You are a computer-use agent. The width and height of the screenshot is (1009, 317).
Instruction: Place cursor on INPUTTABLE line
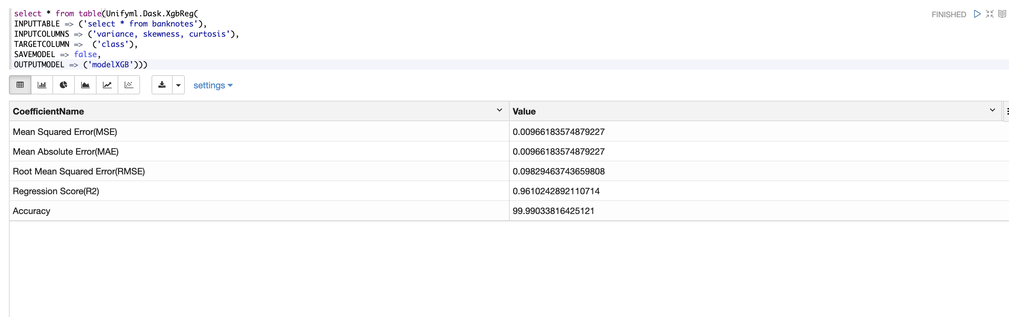click(110, 24)
